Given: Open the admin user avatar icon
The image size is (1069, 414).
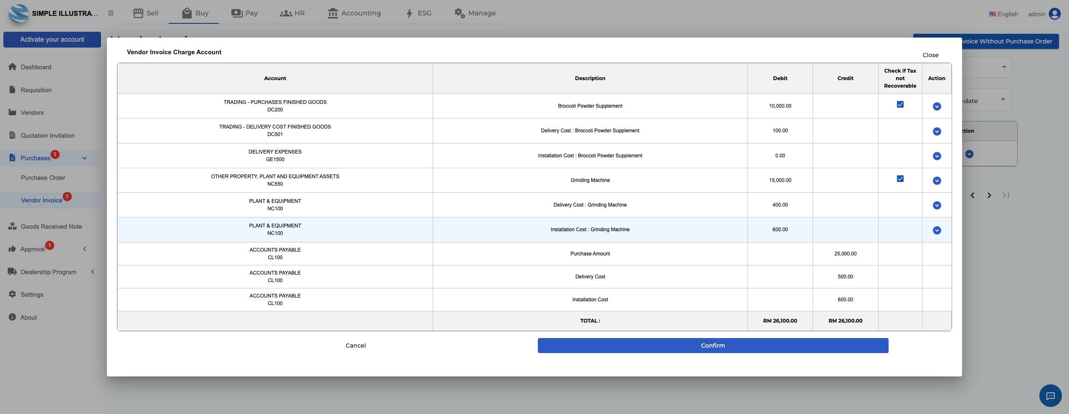Looking at the screenshot, I should tap(1054, 14).
